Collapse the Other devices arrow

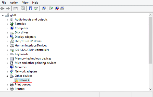point(7,76)
